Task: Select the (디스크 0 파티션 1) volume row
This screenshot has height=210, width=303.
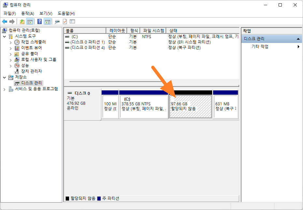Action: 151,42
